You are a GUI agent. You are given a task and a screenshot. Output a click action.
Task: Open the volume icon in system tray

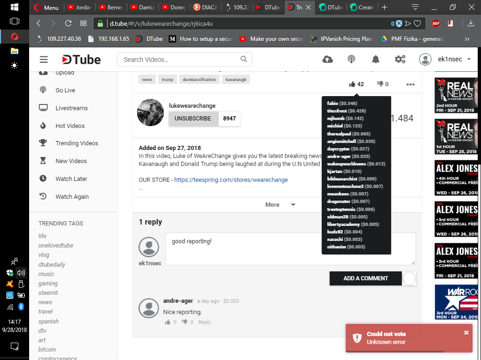click(21, 272)
